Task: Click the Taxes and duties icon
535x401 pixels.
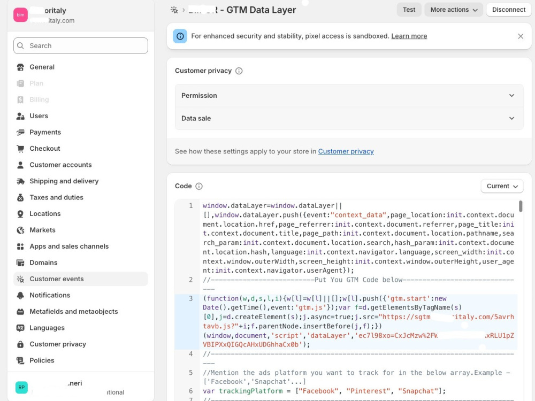Action: point(20,197)
